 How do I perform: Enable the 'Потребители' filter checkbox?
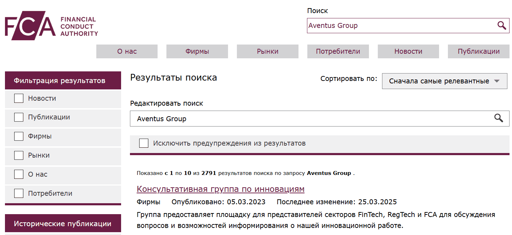coord(18,193)
